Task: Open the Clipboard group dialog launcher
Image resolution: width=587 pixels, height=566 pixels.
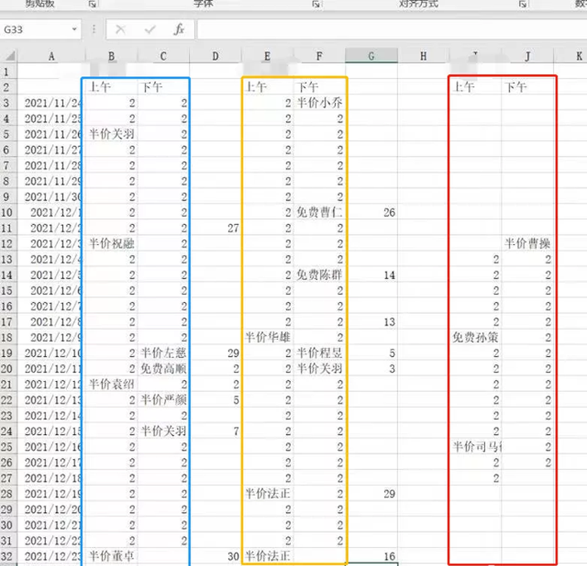Action: pyautogui.click(x=92, y=4)
